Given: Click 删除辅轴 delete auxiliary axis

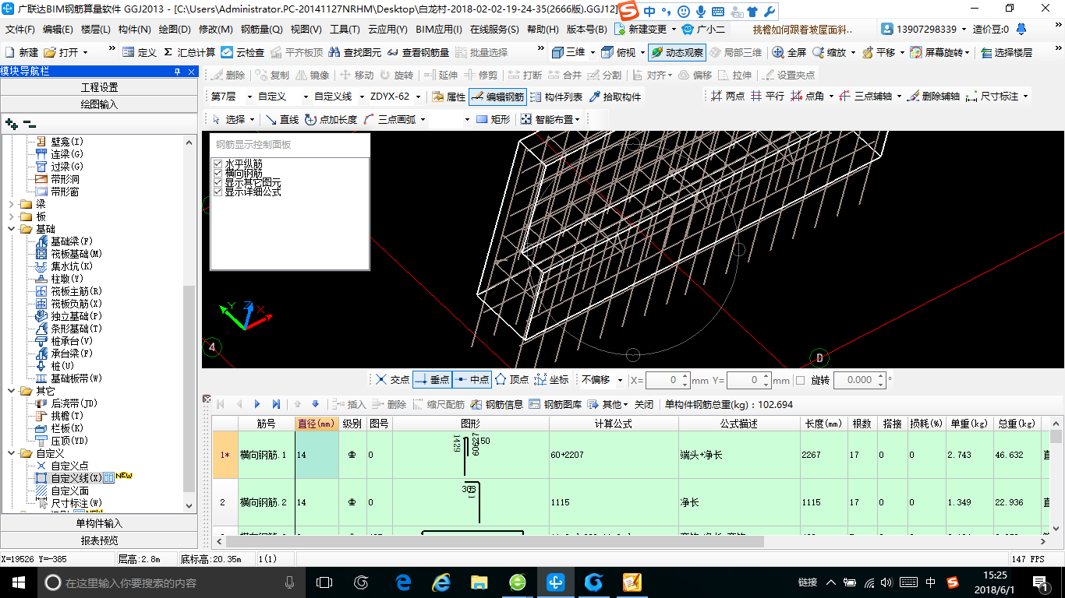Looking at the screenshot, I should pos(934,97).
